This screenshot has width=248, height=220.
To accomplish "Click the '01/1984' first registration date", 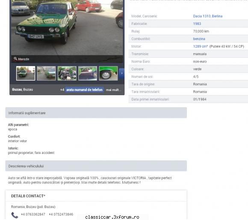I will [200, 99].
